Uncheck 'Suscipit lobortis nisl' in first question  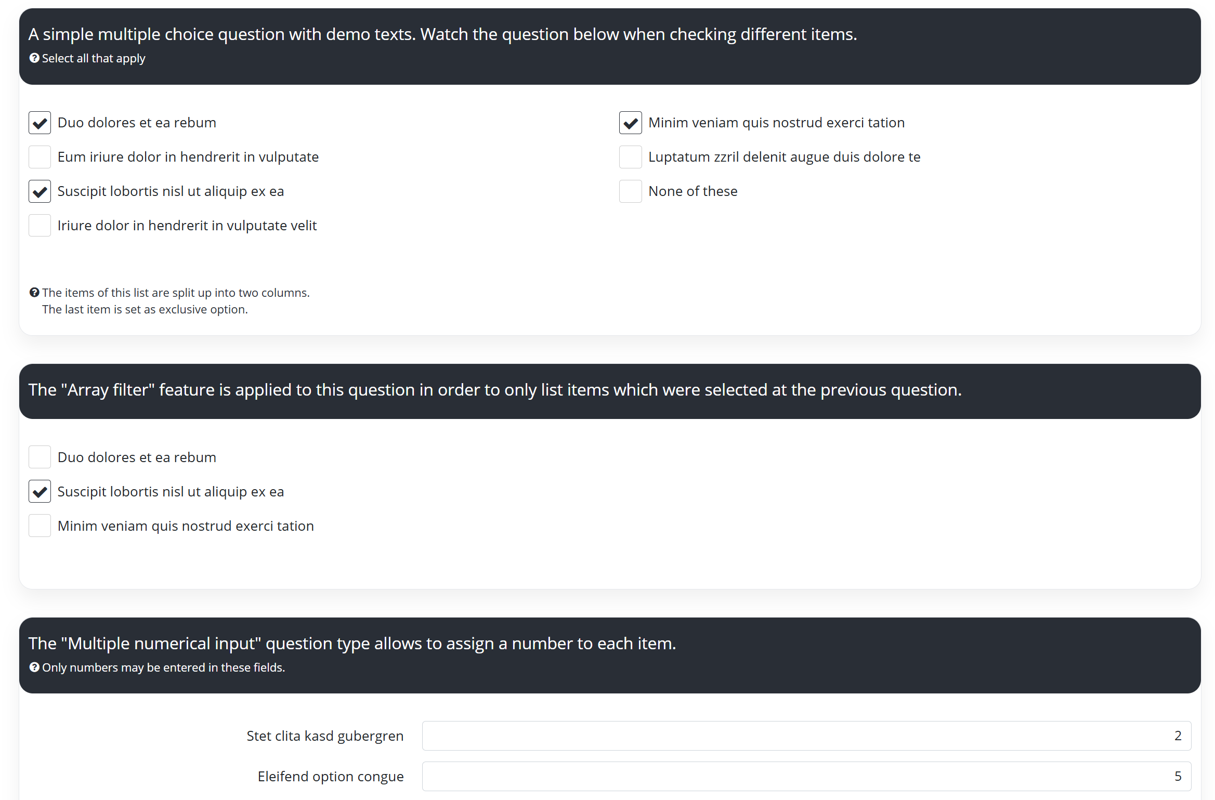(40, 191)
